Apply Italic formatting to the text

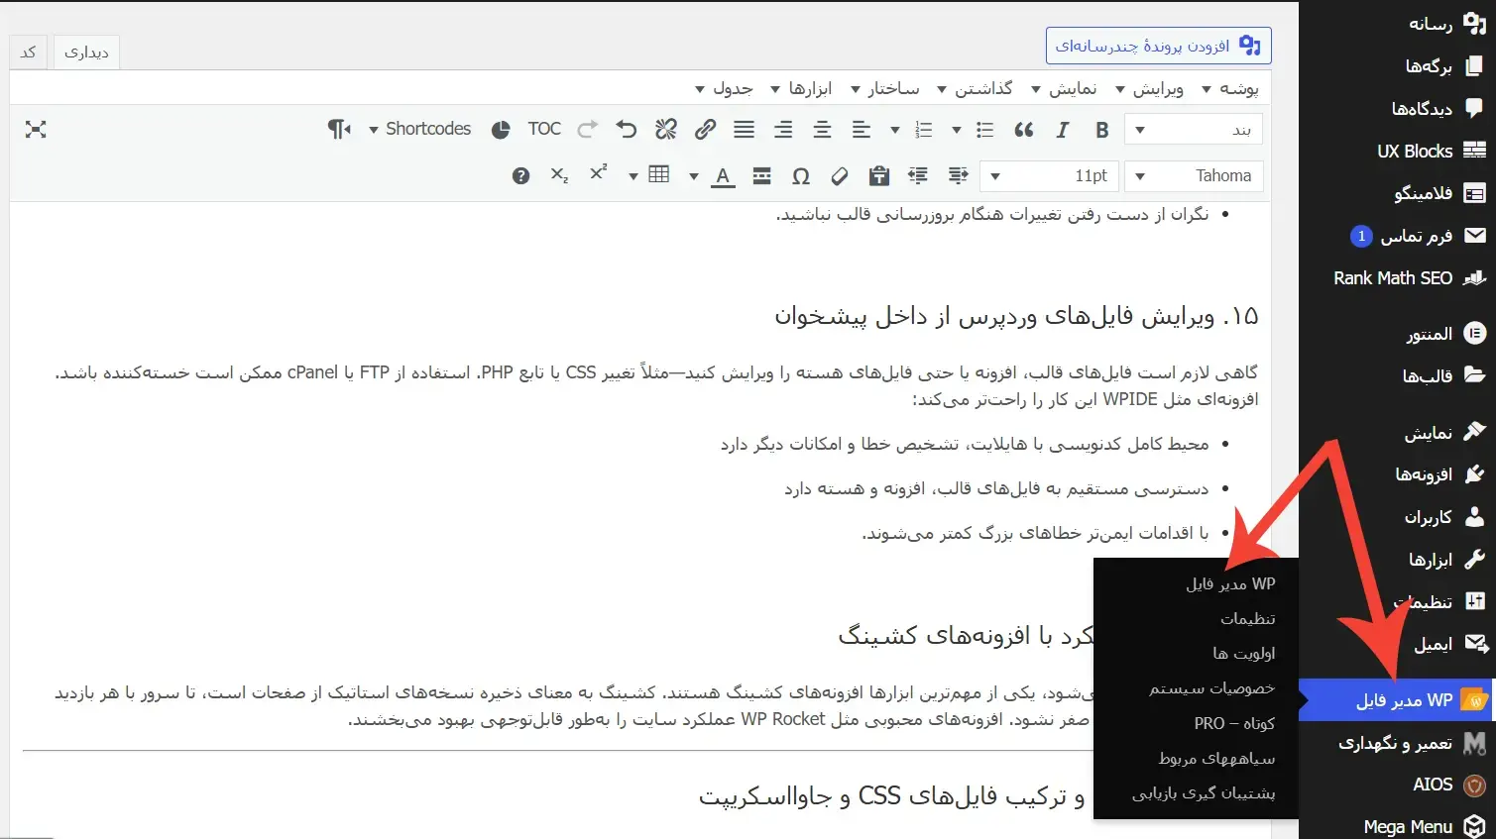(x=1062, y=129)
